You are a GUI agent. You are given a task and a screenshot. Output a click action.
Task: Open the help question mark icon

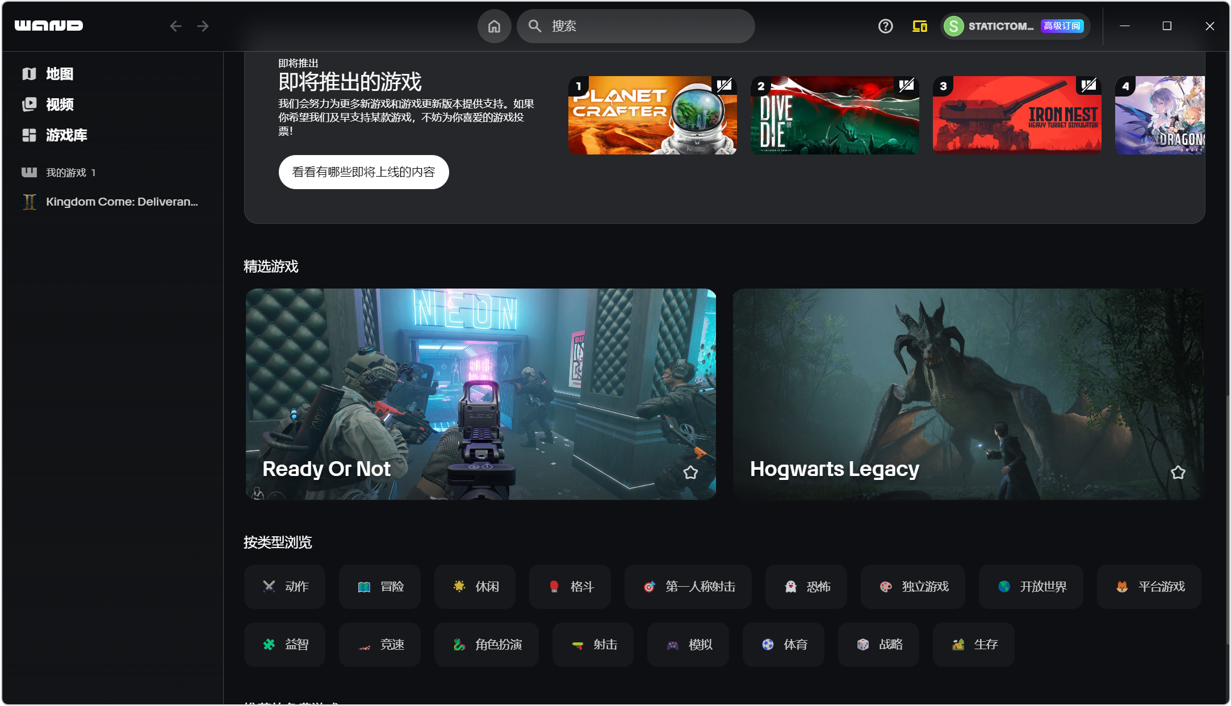[886, 26]
